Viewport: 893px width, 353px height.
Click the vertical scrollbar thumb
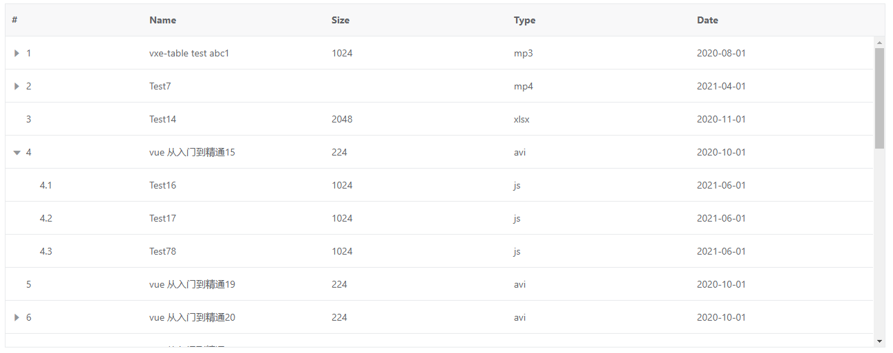click(879, 98)
